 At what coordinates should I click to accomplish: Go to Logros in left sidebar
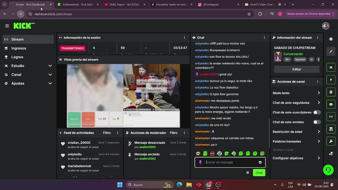pos(28,57)
